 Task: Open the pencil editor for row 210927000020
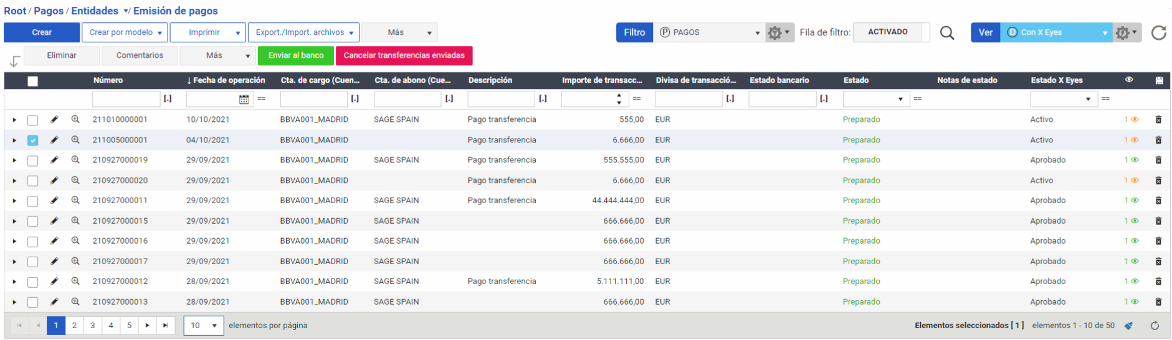coord(54,180)
